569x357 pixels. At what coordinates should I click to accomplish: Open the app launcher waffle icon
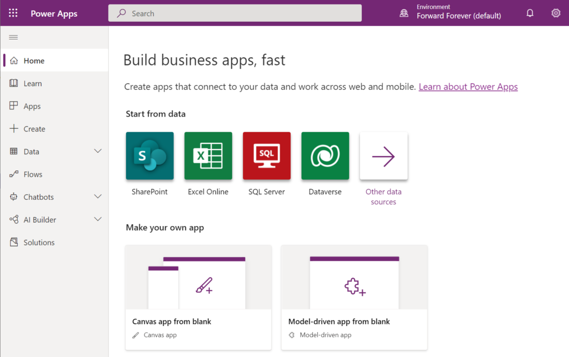(13, 13)
